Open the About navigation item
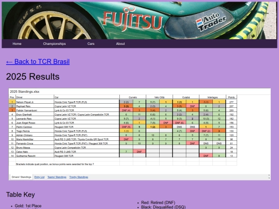 (120, 44)
